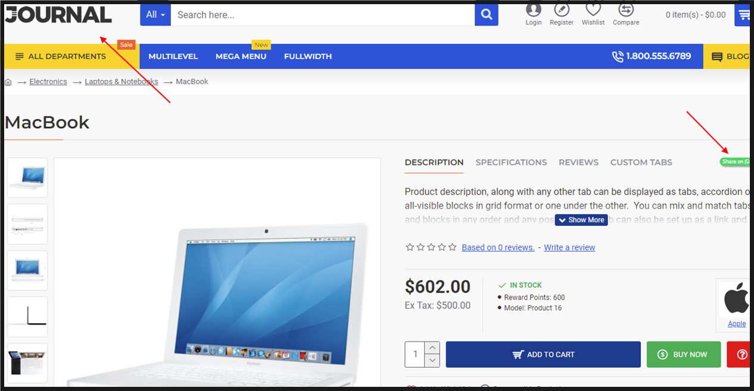Click the 'Reward Points: 600' text
Screen dimensions: 754x391
pos(534,297)
